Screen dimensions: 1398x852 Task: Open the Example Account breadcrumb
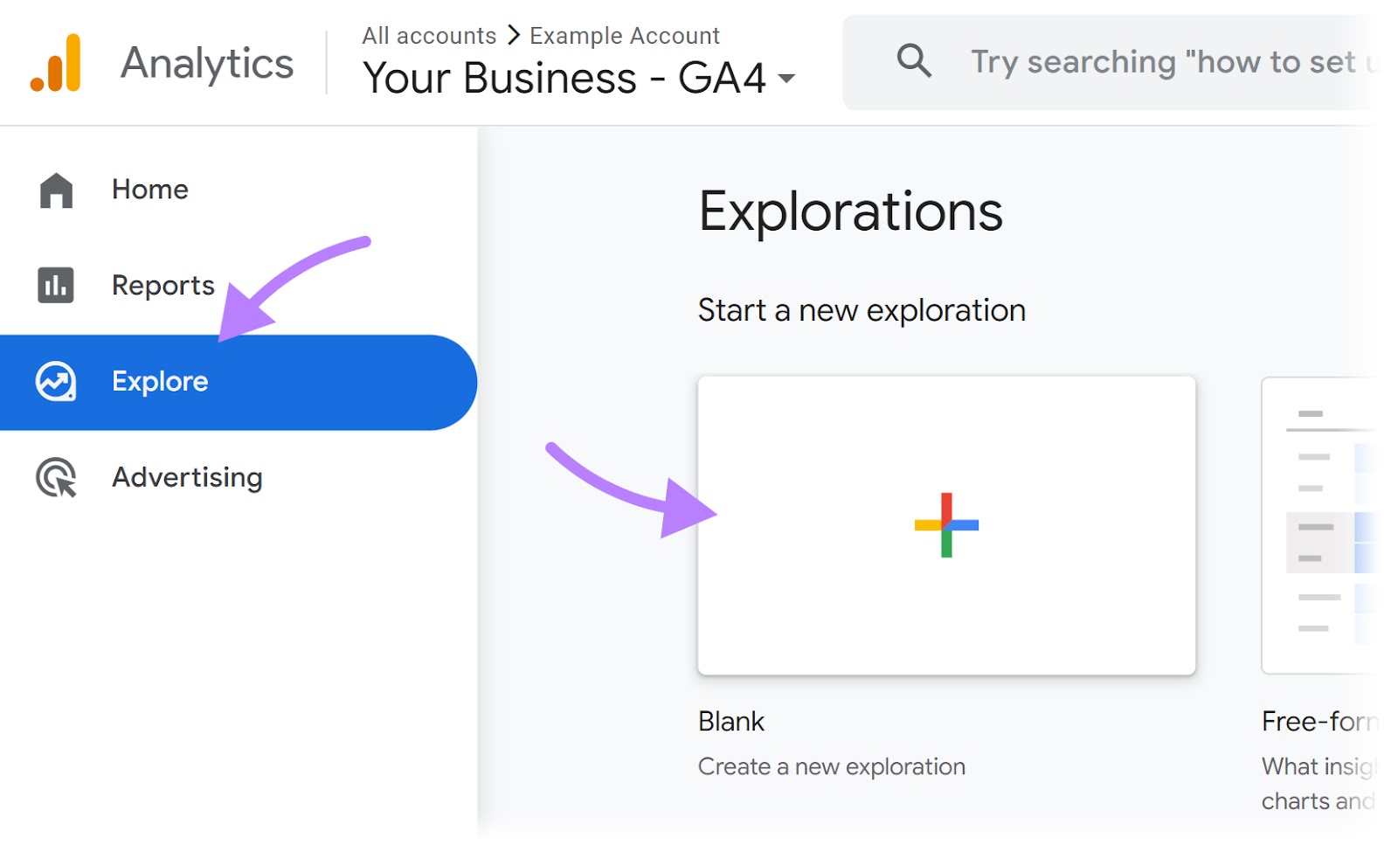[623, 35]
